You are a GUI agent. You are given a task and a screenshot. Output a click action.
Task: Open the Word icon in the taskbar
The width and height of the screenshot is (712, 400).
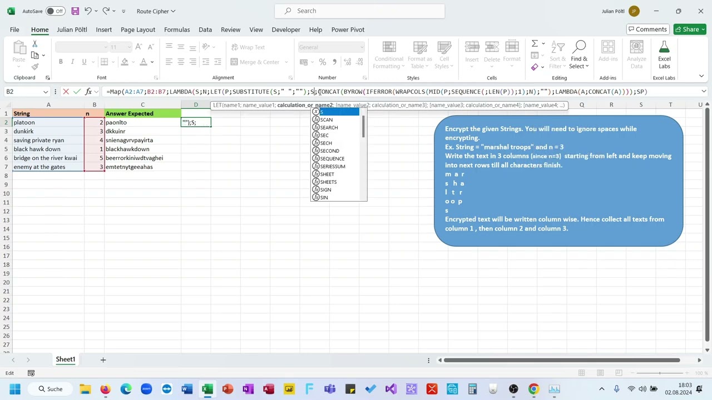(x=186, y=389)
